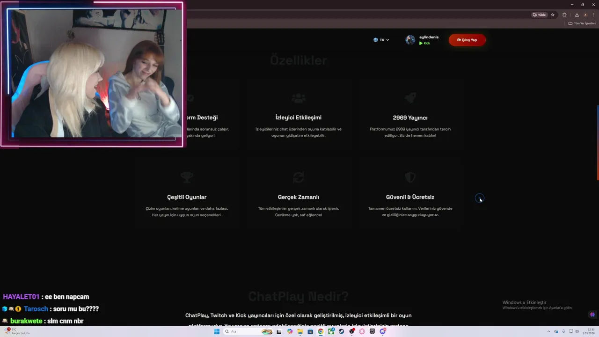Click the volume speaker tray icon
Viewport: 599px width, 337px height.
point(577,331)
